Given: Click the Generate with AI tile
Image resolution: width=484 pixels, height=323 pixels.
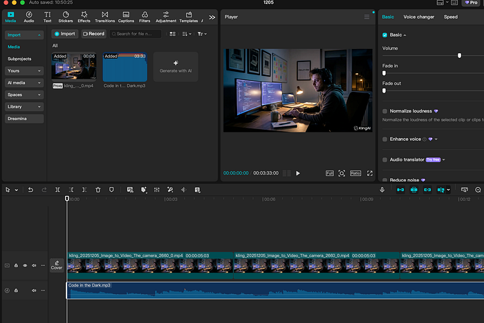Looking at the screenshot, I should click(x=175, y=66).
